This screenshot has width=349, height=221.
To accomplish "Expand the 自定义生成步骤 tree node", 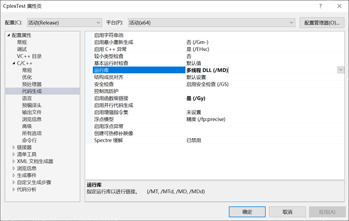I will click(14, 182).
